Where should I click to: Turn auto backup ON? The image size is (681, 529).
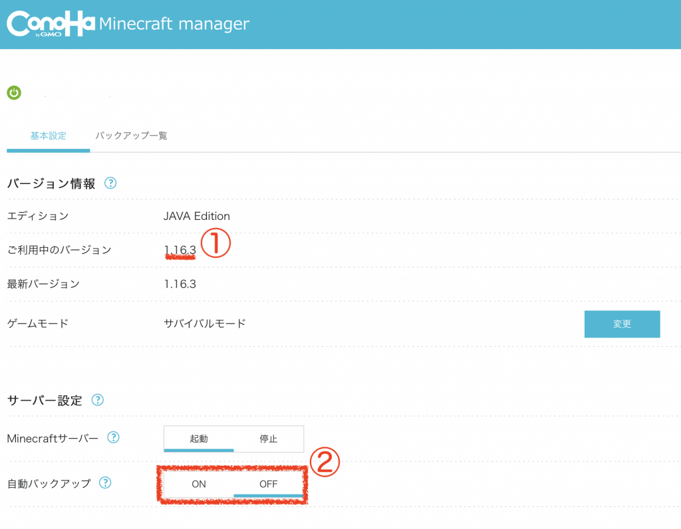(x=199, y=484)
